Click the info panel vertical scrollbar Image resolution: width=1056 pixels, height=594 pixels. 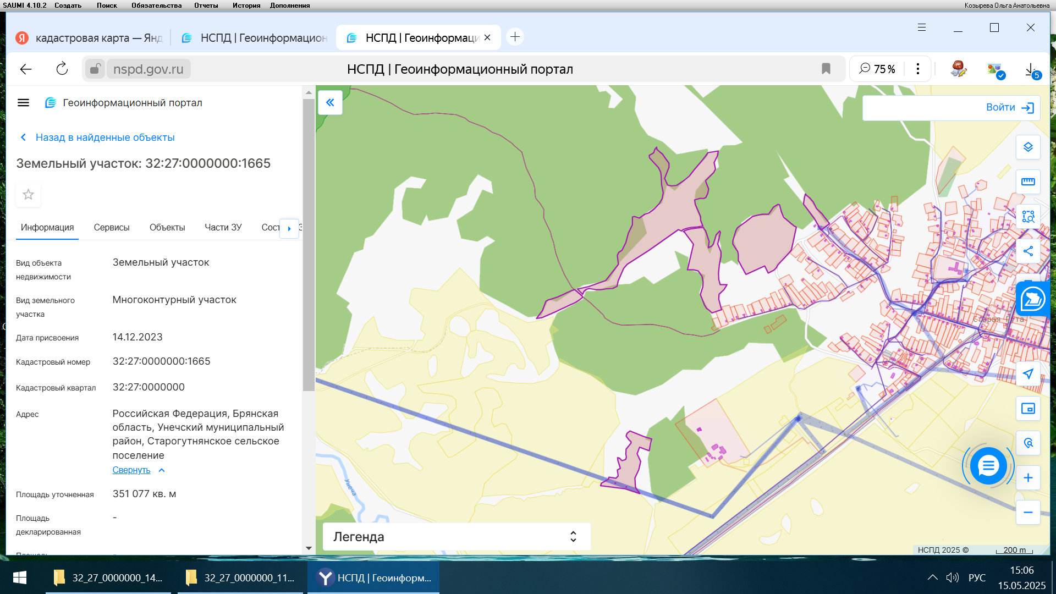pos(309,245)
